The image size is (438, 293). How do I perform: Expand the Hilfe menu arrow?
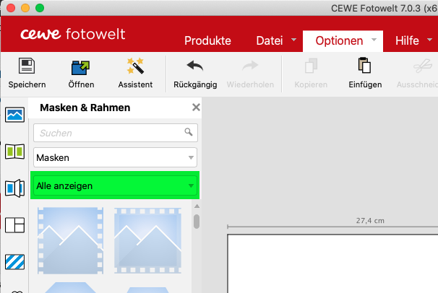pyautogui.click(x=430, y=40)
